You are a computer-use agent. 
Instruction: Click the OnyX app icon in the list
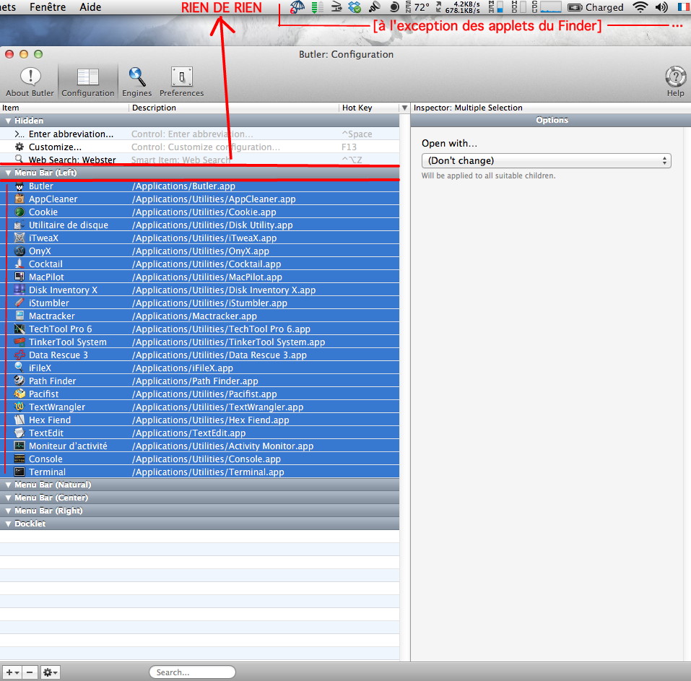pos(20,251)
